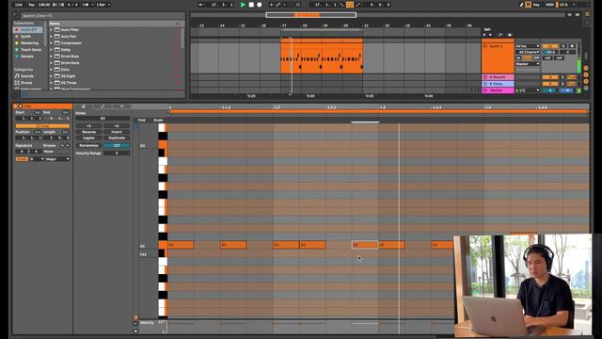Select the A Reverb return track
Viewport: 602px width, 339px height.
498,77
